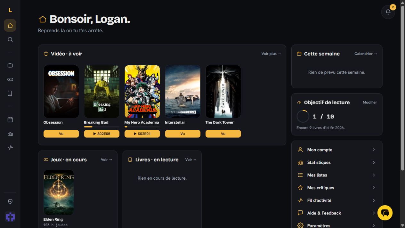Click Voir link in Jeux en cours
405x228 pixels.
[107, 159]
